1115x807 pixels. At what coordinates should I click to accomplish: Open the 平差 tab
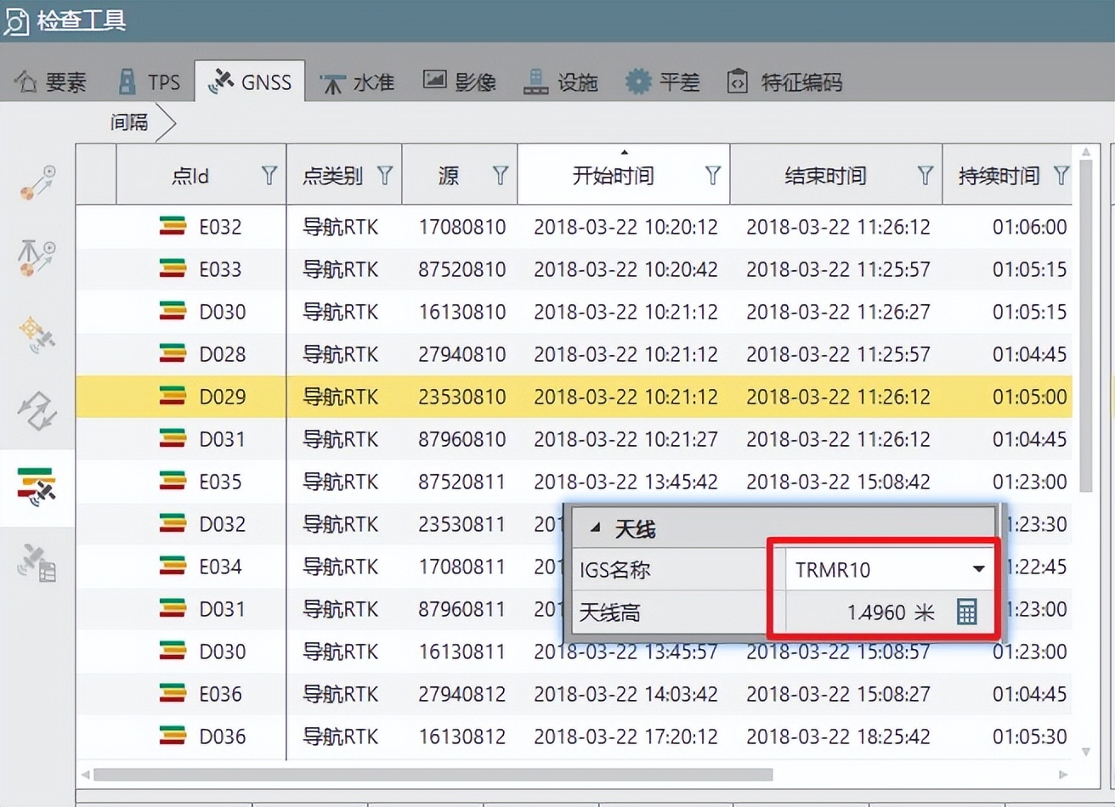[x=663, y=82]
